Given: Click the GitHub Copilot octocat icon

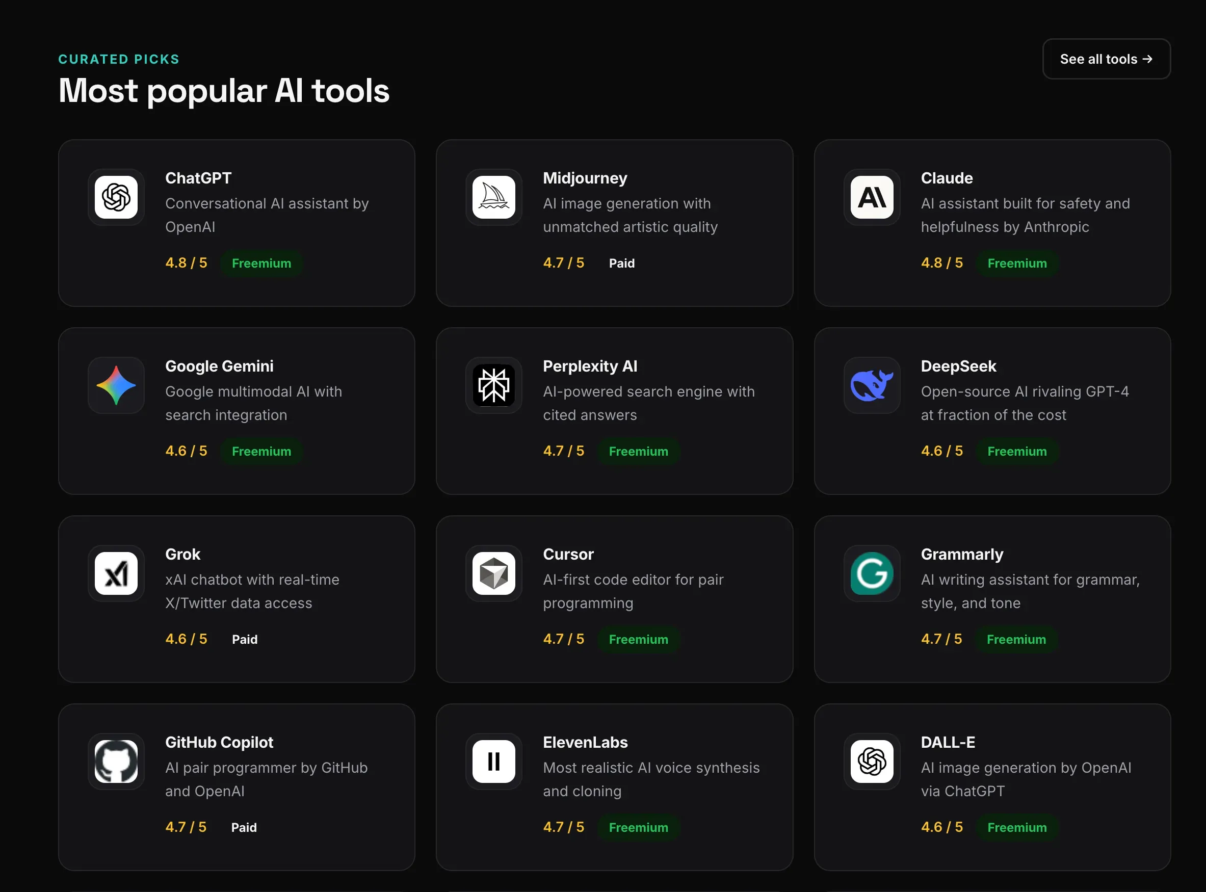Looking at the screenshot, I should tap(116, 761).
